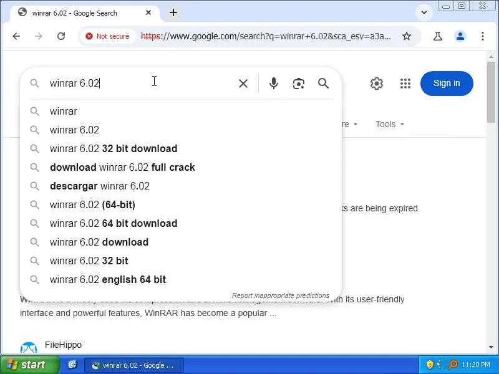Viewport: 499px width, 374px height.
Task: Choose the plain 'winrar 6.02' suggestion
Action: 181,130
